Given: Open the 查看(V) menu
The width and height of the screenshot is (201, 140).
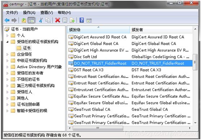Looking at the screenshot, I should [x=47, y=13].
